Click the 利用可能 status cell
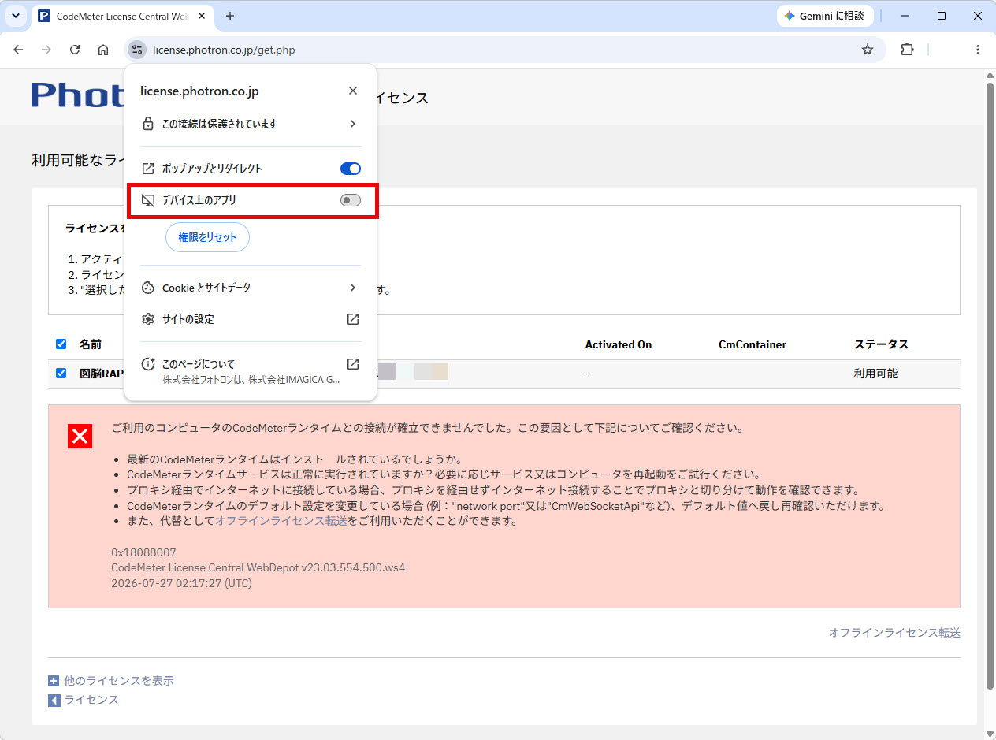 tap(875, 374)
